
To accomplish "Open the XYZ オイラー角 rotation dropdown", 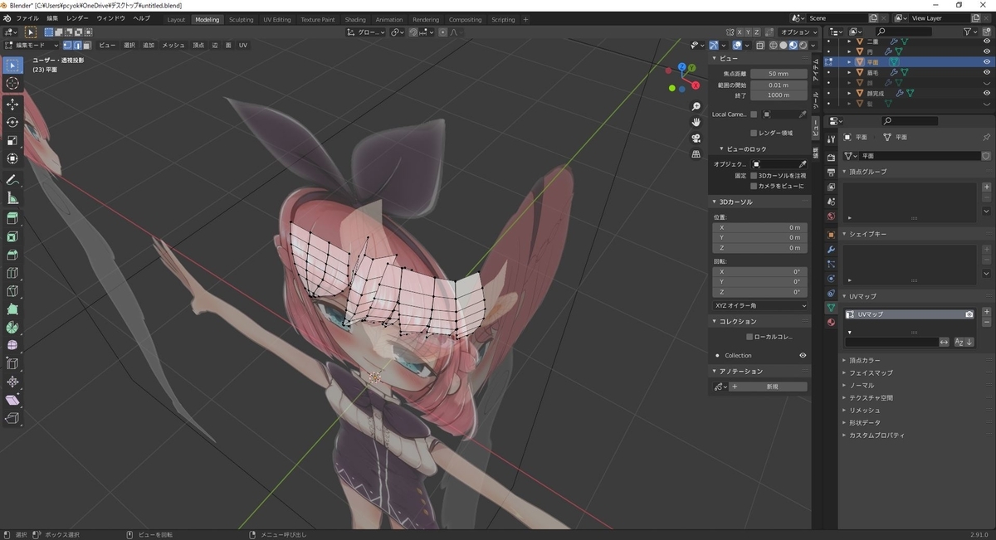I will [759, 306].
